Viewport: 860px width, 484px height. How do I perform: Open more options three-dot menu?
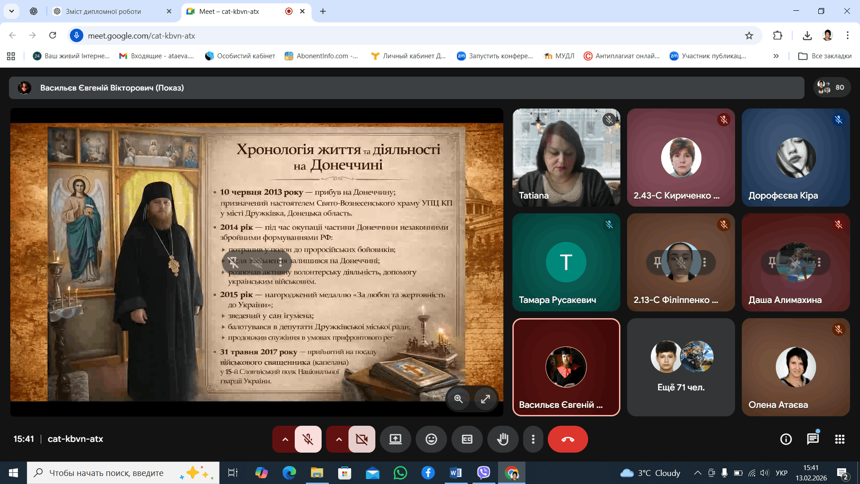pos(533,439)
